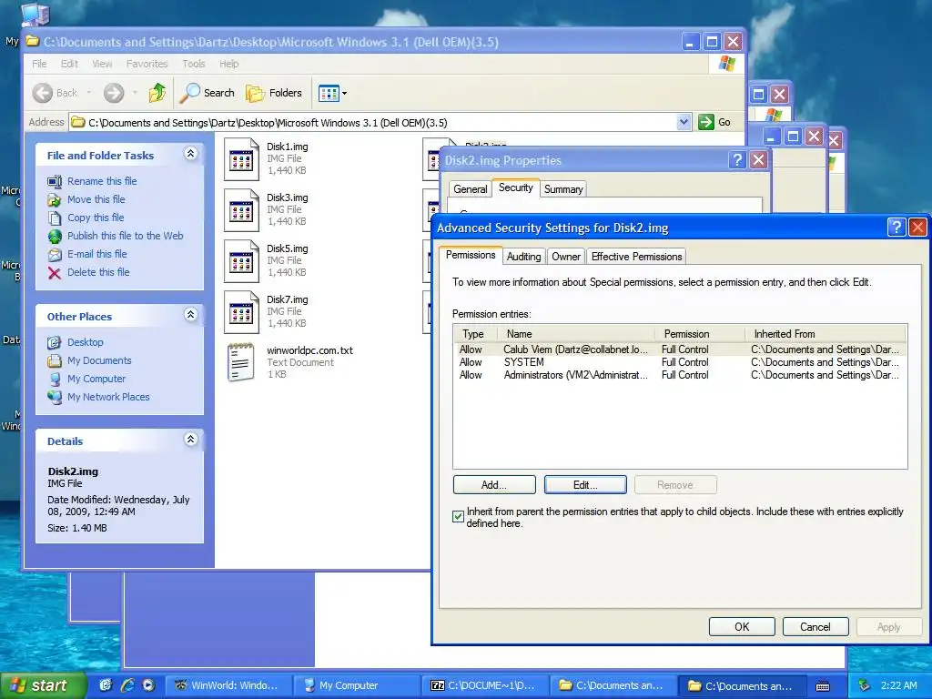Select the Calub Viem permission entry
Screen dimensions: 932x699
[x=680, y=349]
